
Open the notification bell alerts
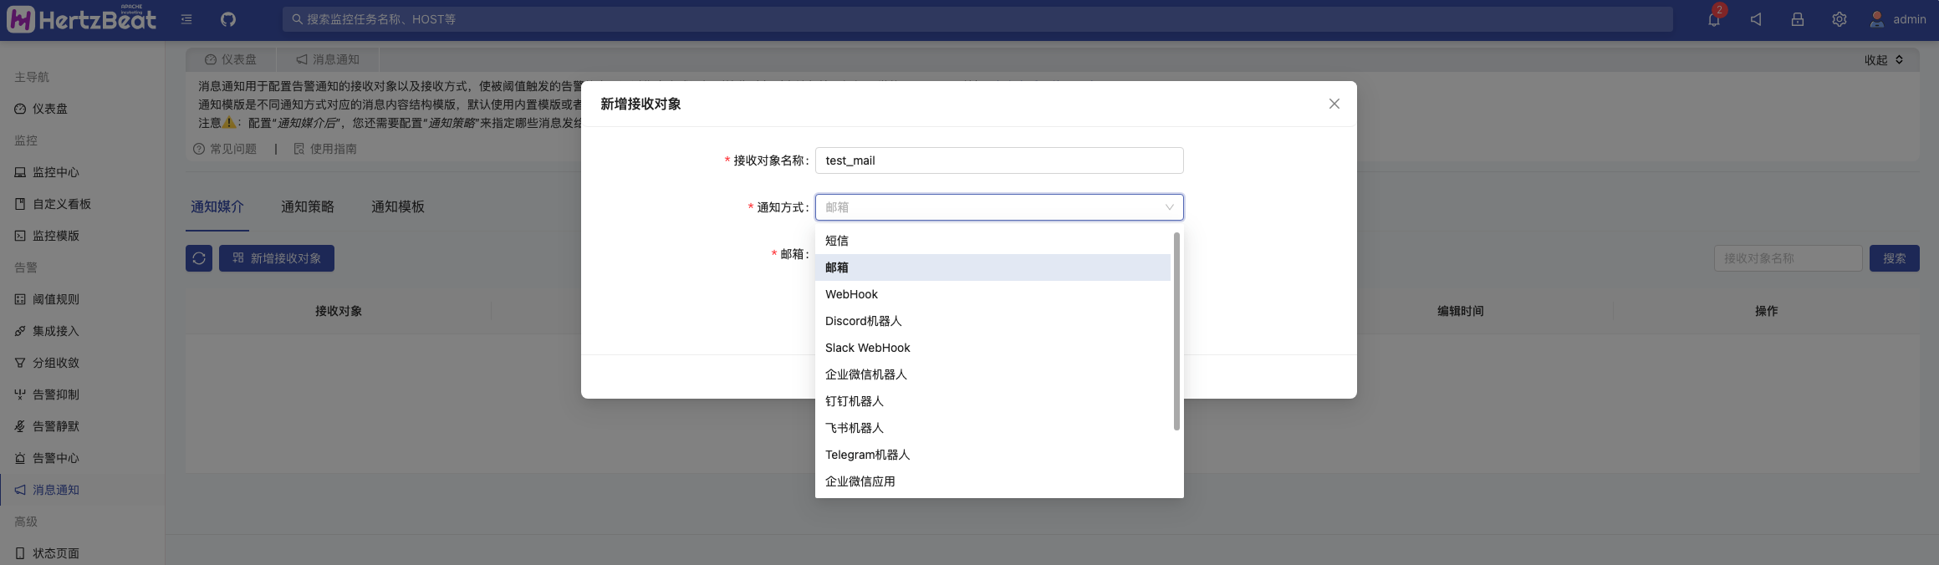[1714, 19]
